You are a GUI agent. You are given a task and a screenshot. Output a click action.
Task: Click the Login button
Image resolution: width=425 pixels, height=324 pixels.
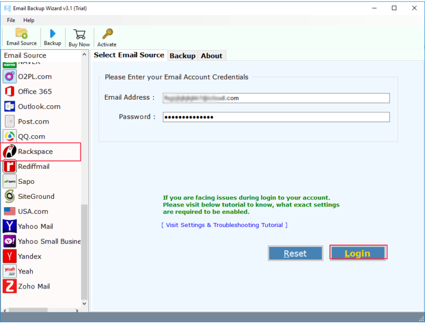pos(357,253)
